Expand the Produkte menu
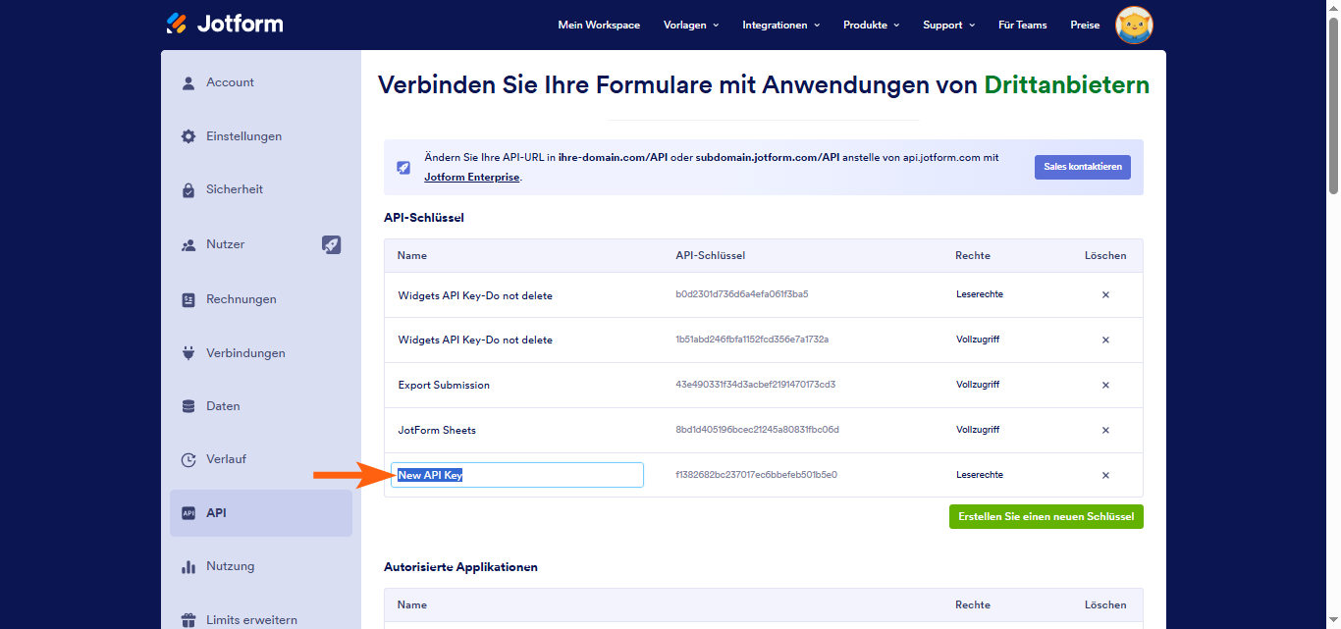Screen dimensions: 1341x629 (871, 25)
